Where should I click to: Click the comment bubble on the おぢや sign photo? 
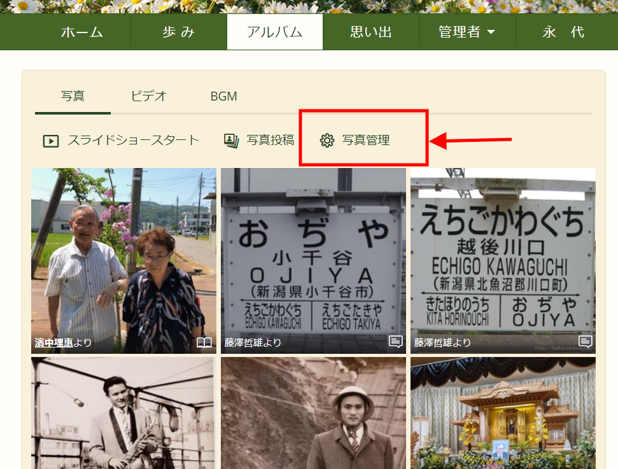coord(395,342)
